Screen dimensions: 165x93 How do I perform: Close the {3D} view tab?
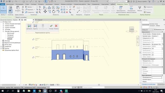tap(34, 20)
